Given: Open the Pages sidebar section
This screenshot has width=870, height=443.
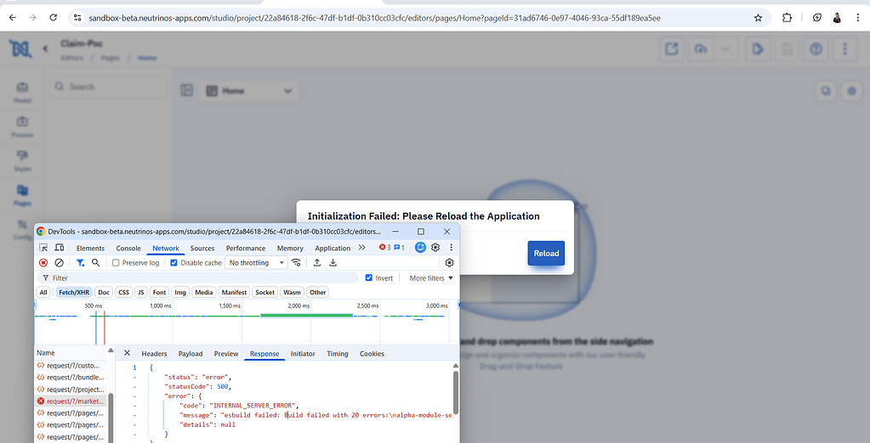Looking at the screenshot, I should pyautogui.click(x=22, y=195).
